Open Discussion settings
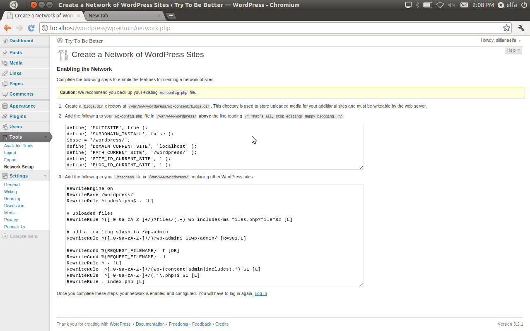 (14, 206)
